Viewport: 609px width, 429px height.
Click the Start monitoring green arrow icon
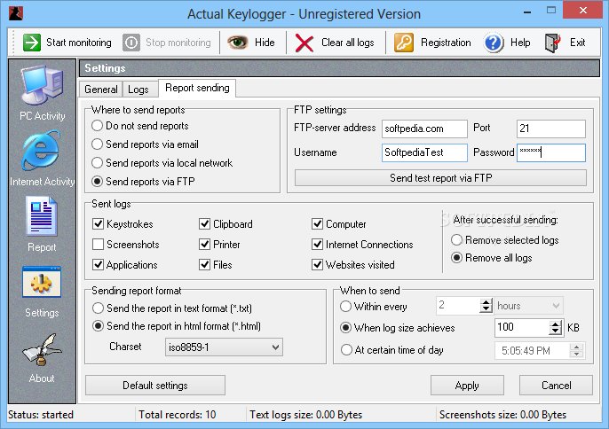(x=31, y=43)
